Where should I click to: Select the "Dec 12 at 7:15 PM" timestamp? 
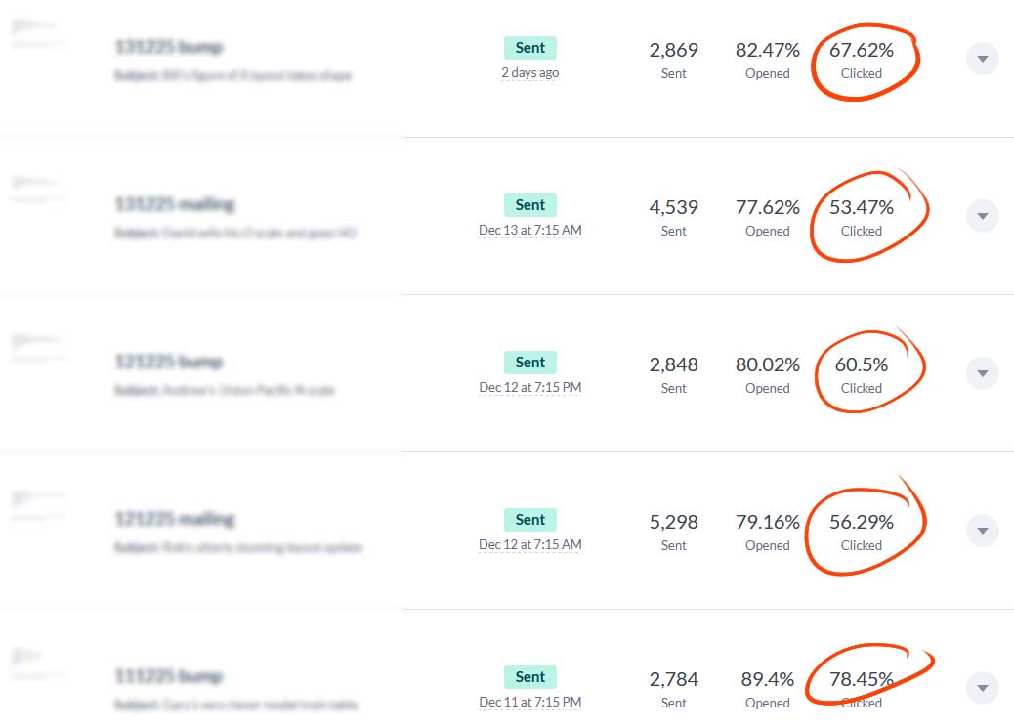[x=529, y=387]
